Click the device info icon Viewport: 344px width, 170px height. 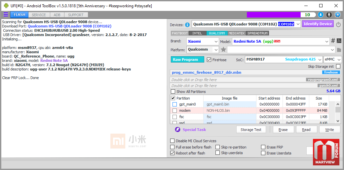[187, 24]
